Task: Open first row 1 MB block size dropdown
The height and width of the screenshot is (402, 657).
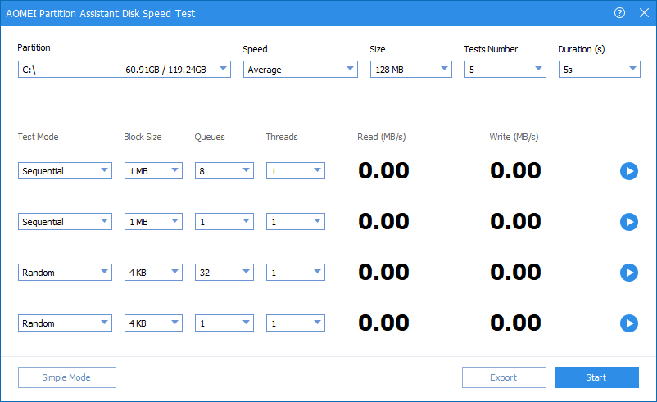Action: (x=153, y=171)
